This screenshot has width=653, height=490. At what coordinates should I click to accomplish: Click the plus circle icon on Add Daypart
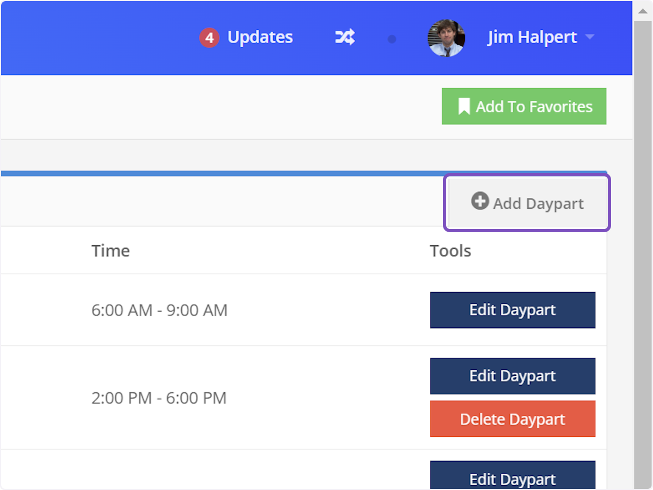click(x=479, y=201)
